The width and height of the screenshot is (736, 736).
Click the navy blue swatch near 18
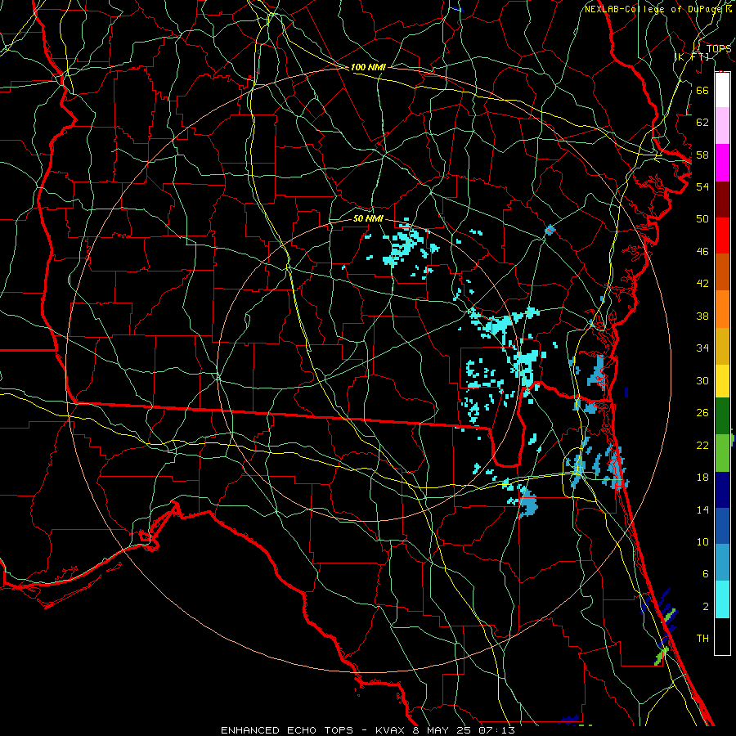[722, 490]
